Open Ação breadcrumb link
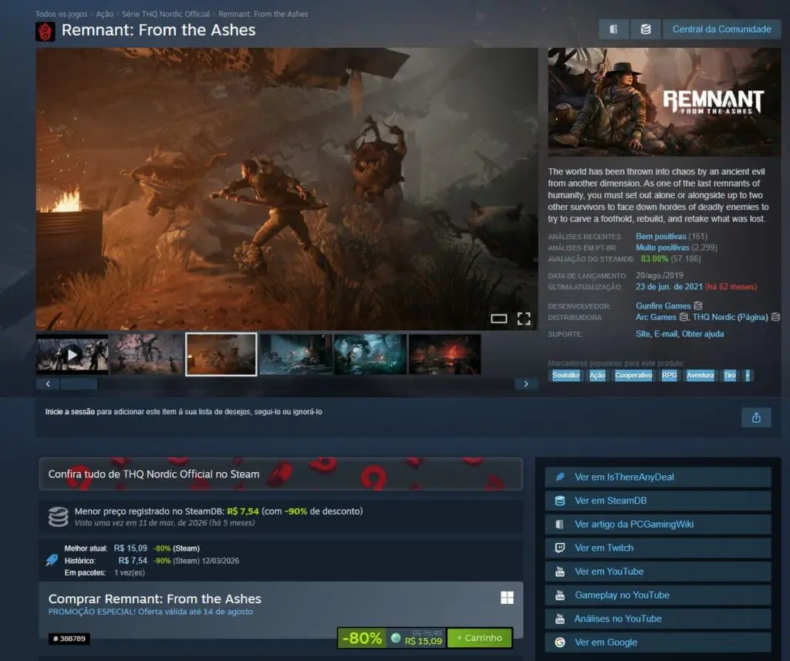790x661 pixels. coord(104,14)
